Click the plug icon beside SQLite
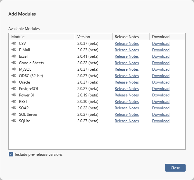194x180 pixels. (14, 121)
